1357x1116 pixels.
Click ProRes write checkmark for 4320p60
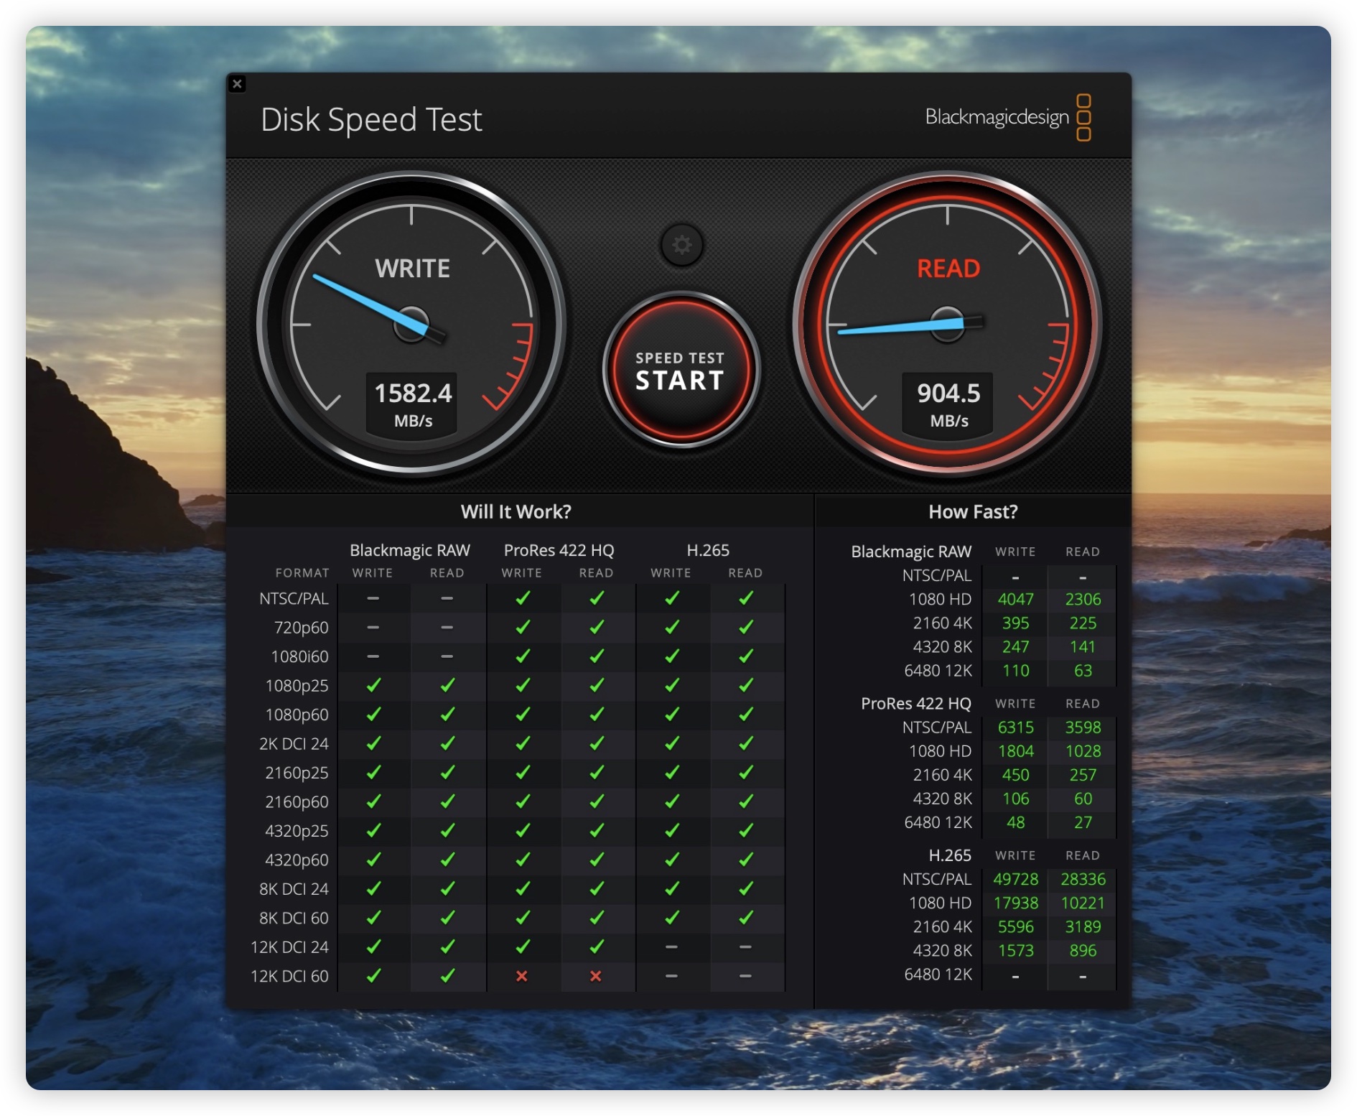click(x=523, y=859)
